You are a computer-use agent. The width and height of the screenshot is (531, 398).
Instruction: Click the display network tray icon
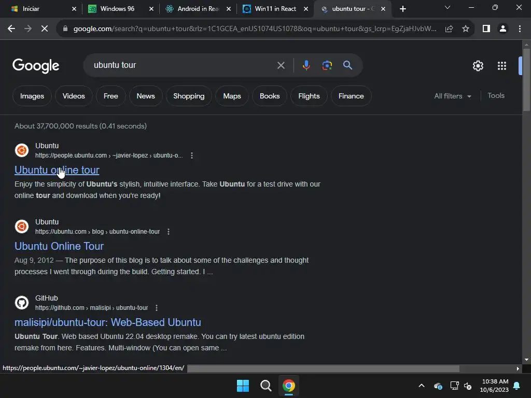(x=454, y=386)
